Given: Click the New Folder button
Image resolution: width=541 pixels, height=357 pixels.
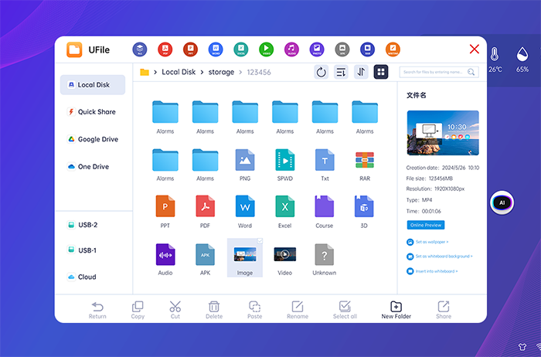Looking at the screenshot, I should pyautogui.click(x=396, y=310).
